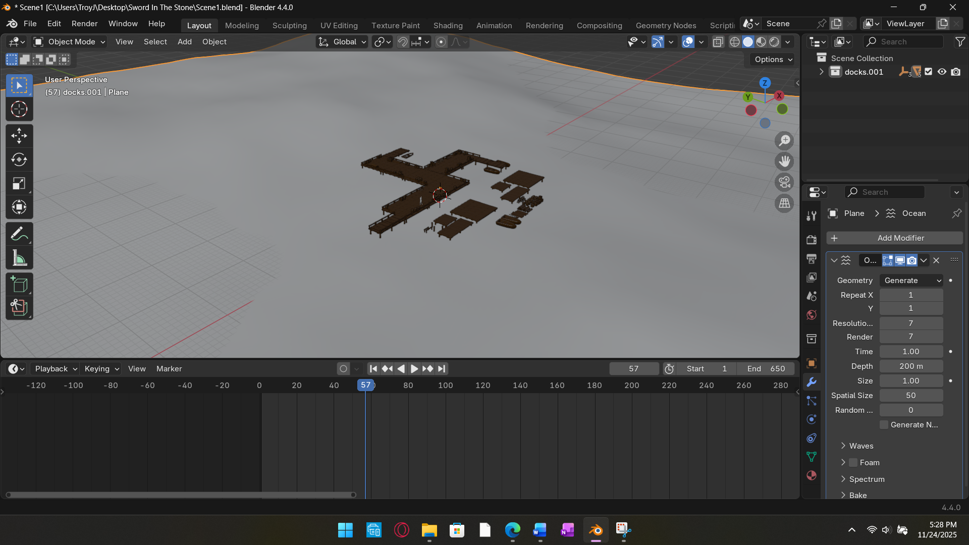Open the Output properties tab
The image size is (969, 545).
(x=812, y=258)
